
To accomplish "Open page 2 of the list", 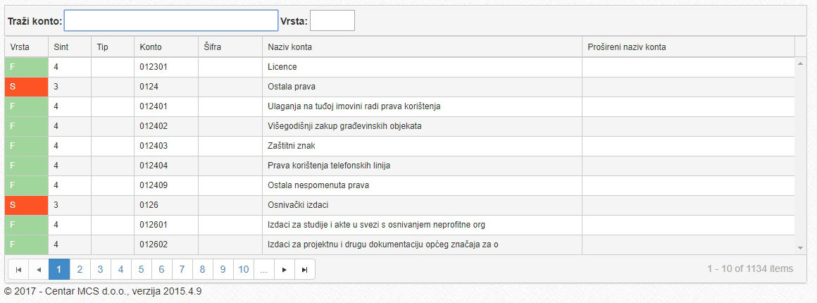I will [80, 270].
